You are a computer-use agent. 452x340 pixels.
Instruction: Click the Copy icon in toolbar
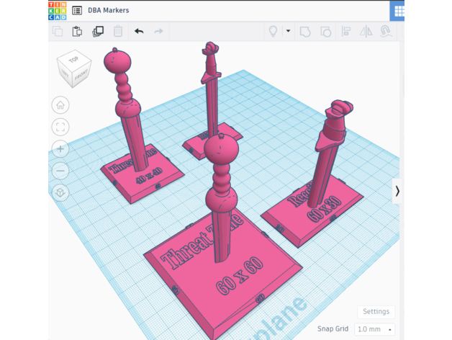[58, 32]
